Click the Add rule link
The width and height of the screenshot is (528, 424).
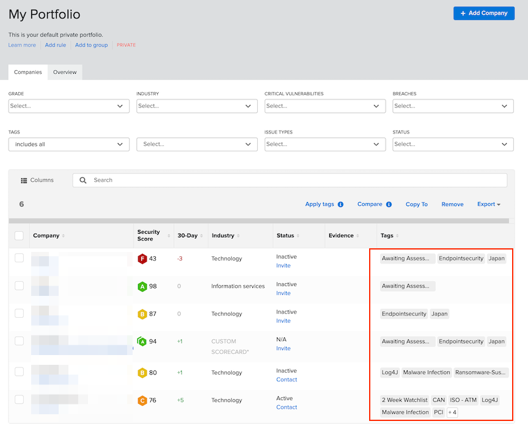[56, 45]
